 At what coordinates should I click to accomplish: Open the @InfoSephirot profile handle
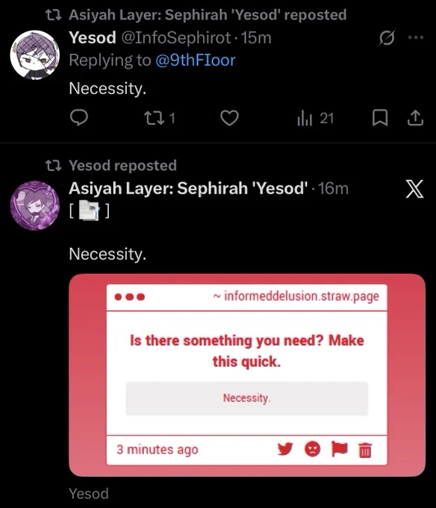coord(176,37)
